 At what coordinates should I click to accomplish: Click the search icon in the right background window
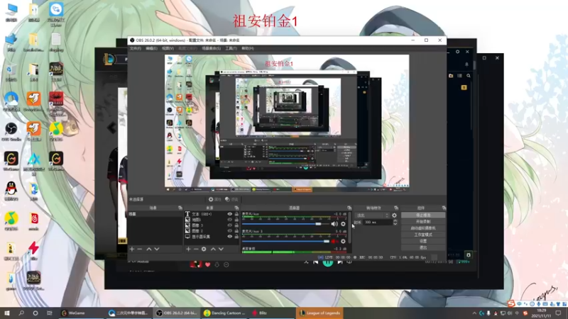tap(469, 76)
